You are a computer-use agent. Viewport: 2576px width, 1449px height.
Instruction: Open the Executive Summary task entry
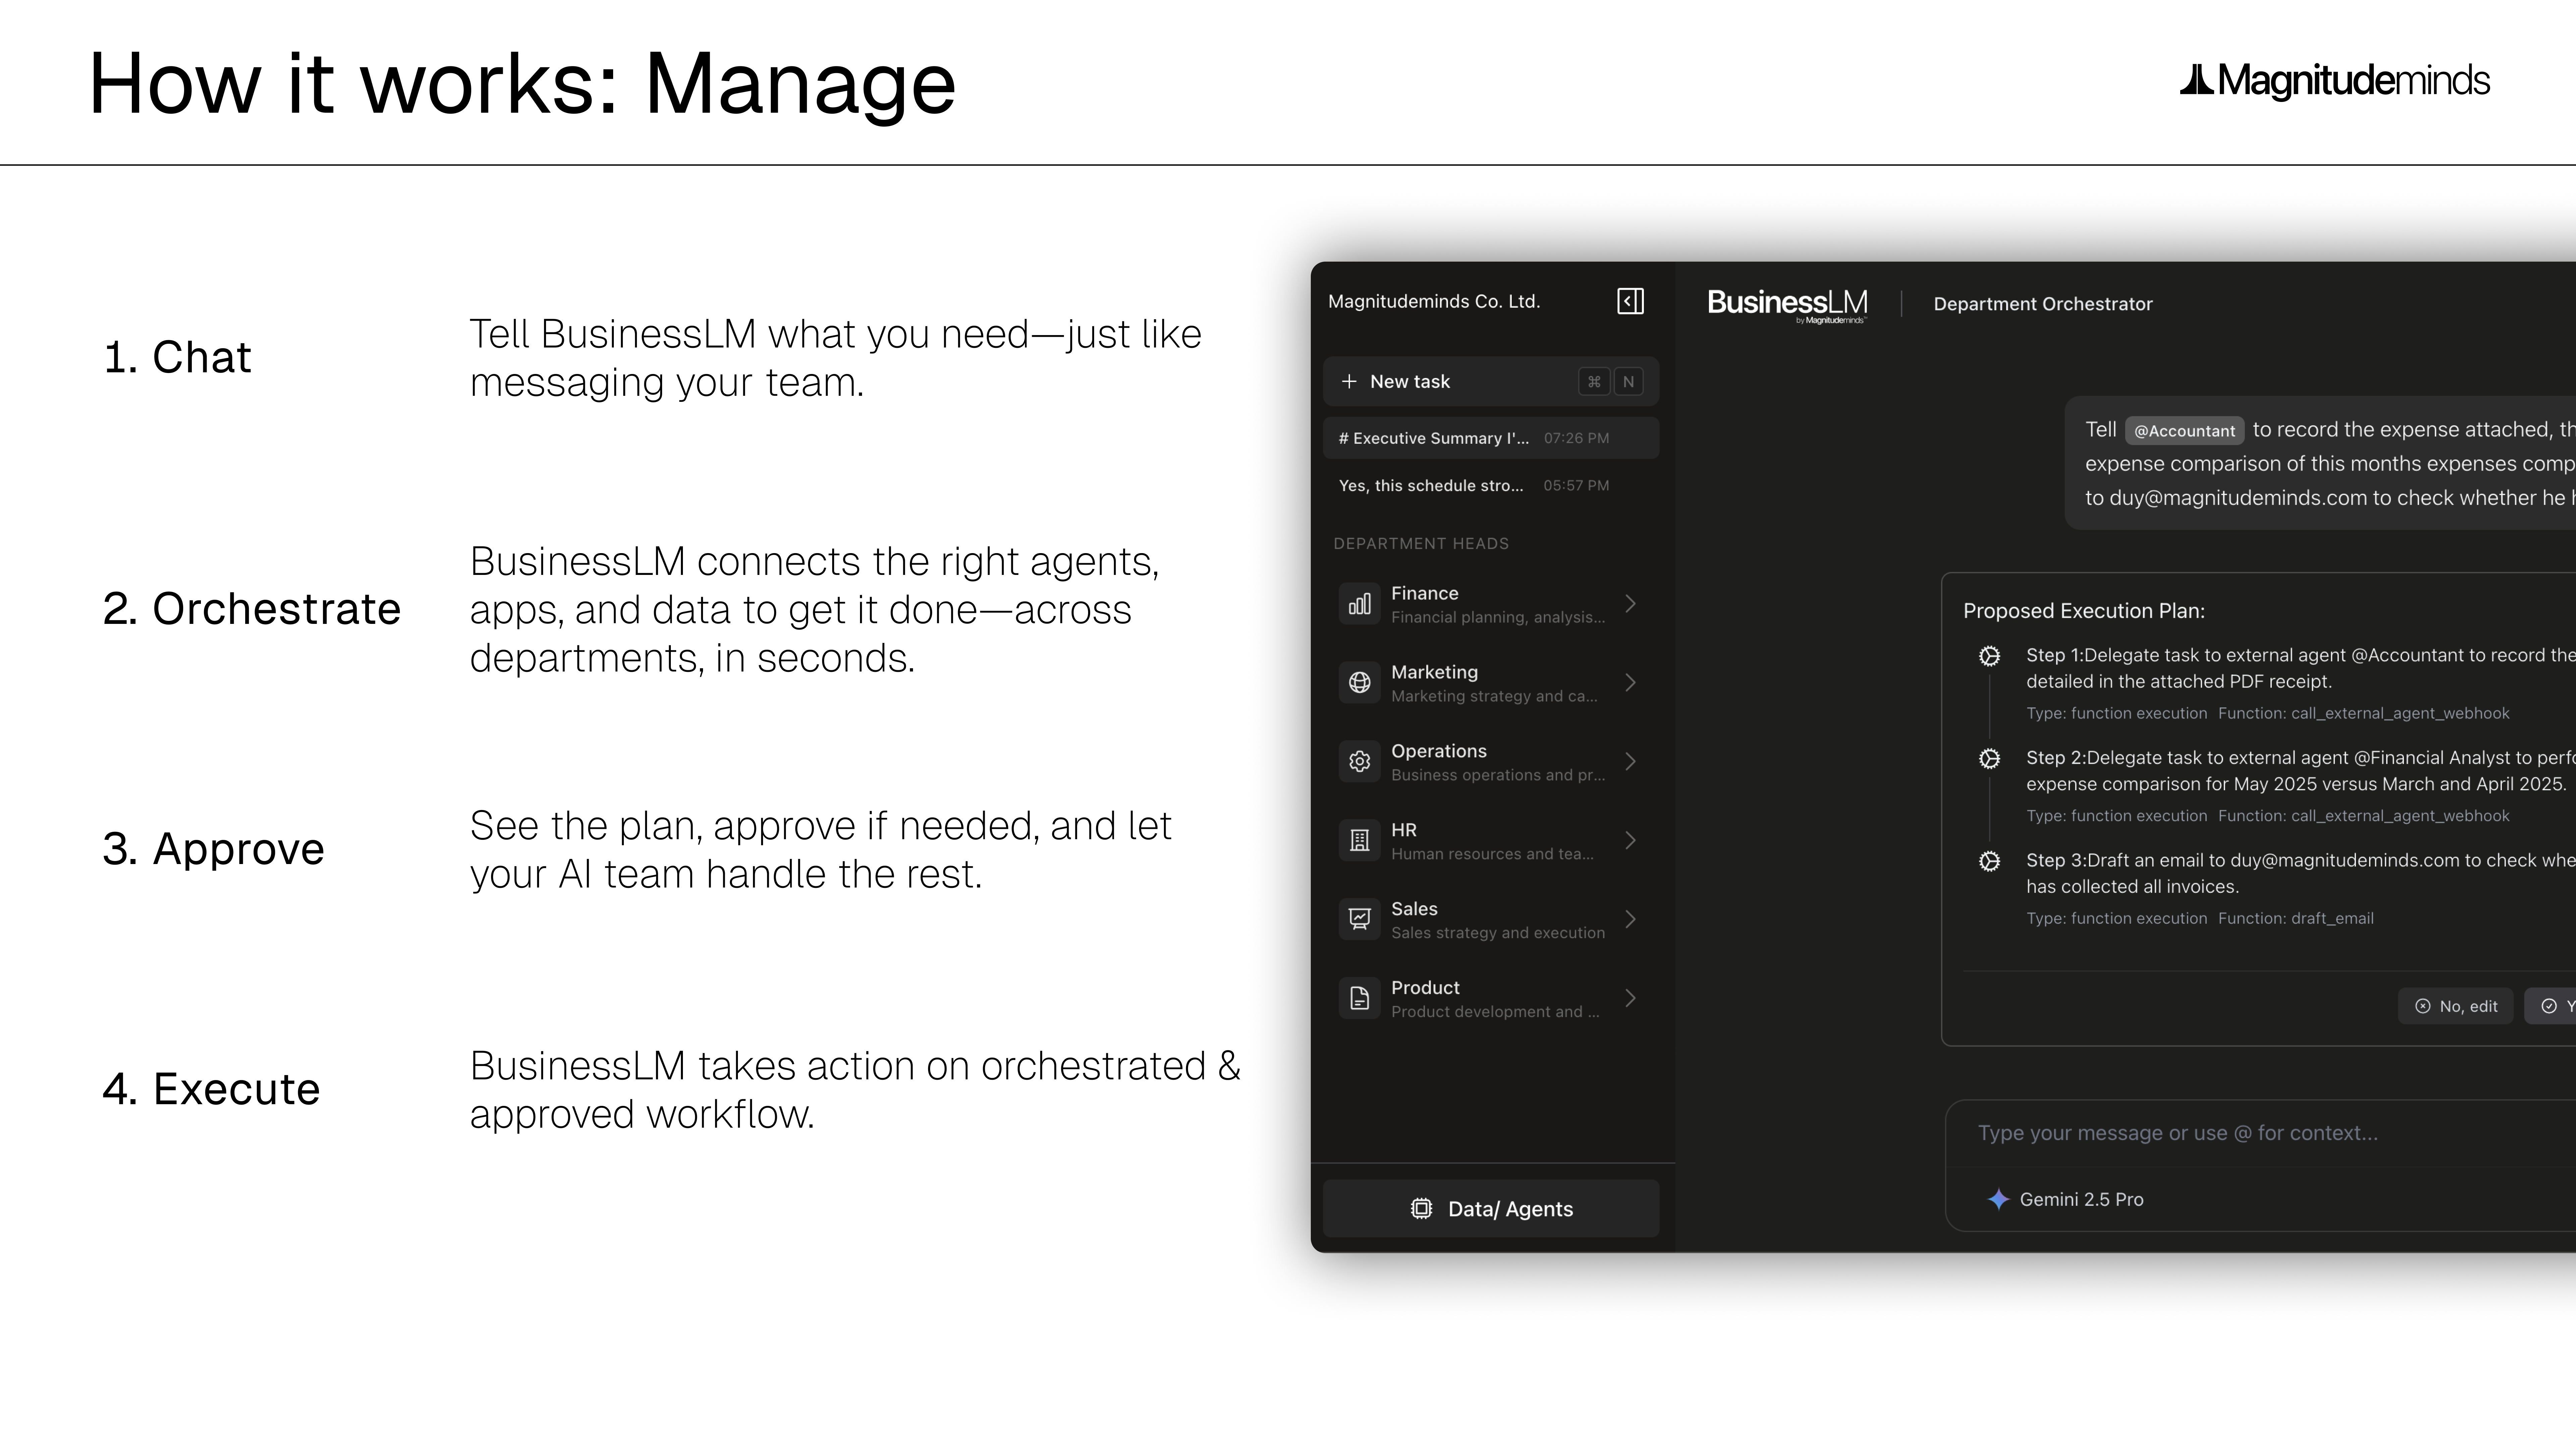[1491, 438]
